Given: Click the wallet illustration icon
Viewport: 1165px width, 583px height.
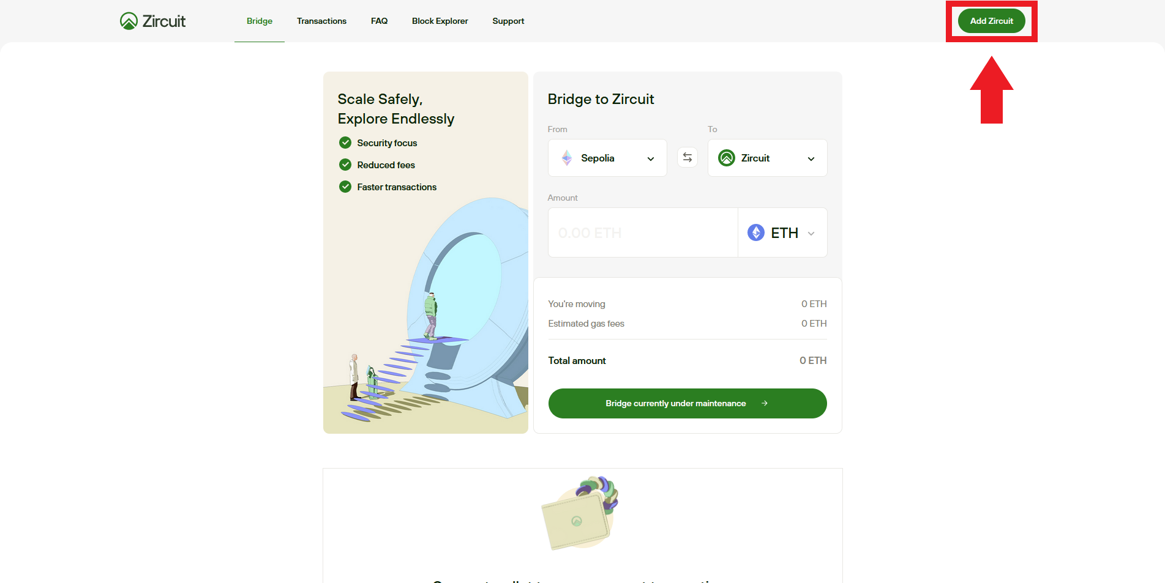Looking at the screenshot, I should (580, 514).
